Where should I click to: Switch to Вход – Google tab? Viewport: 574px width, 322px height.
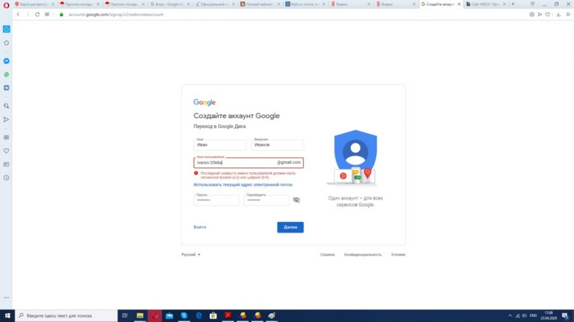pyautogui.click(x=169, y=4)
